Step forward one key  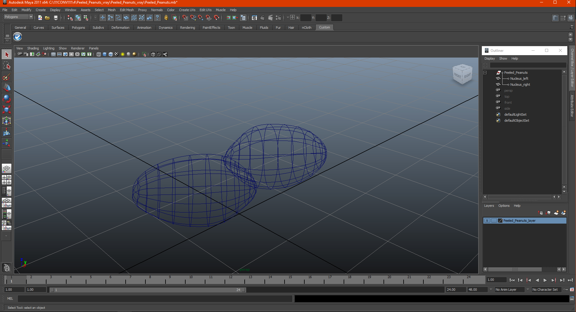[x=554, y=280]
